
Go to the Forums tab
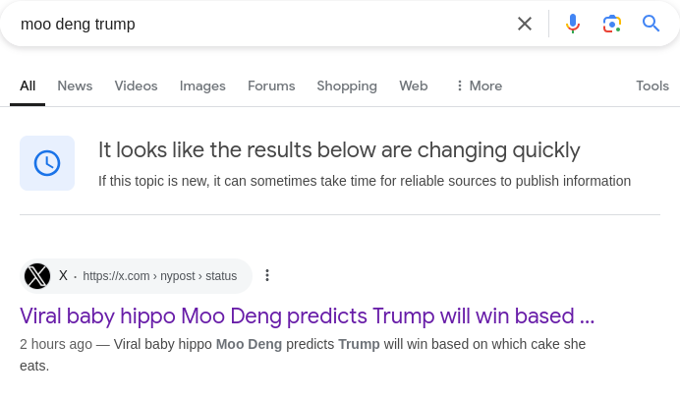pos(271,86)
